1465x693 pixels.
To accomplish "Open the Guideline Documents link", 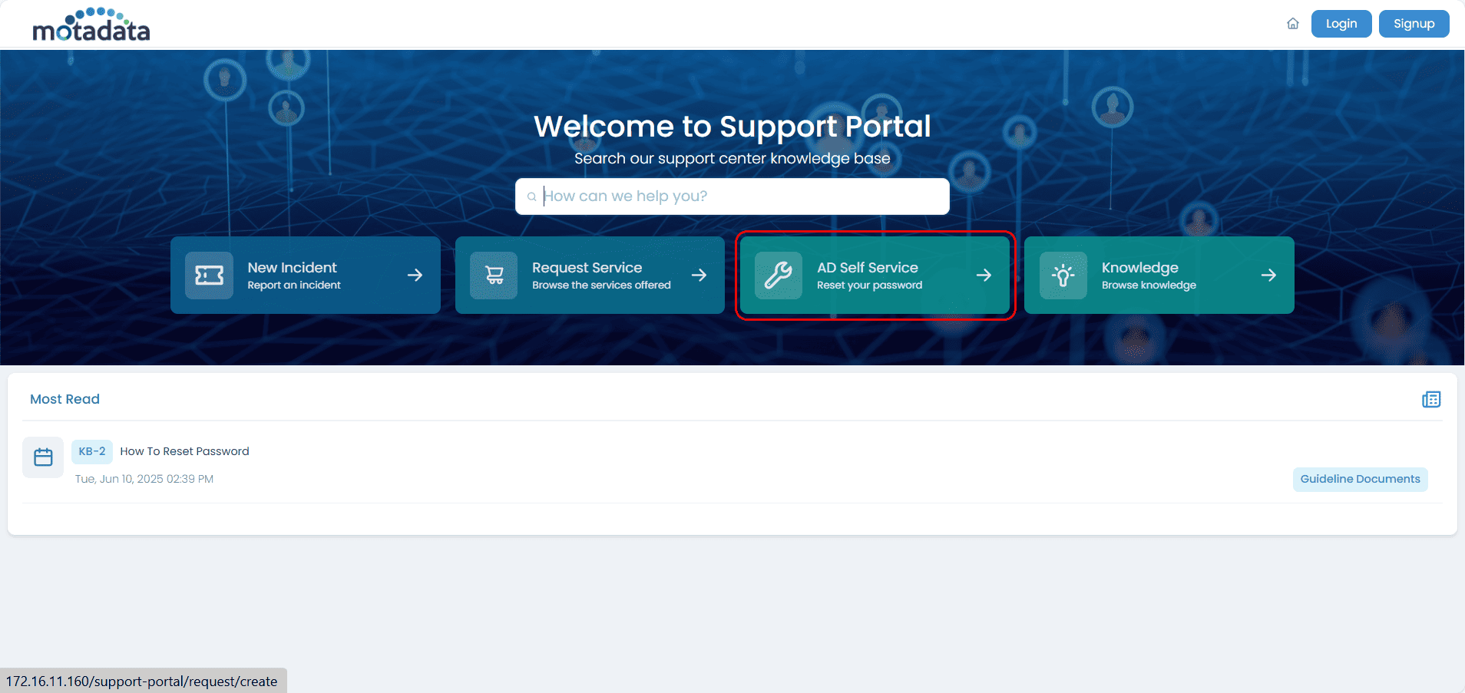I will pos(1360,479).
